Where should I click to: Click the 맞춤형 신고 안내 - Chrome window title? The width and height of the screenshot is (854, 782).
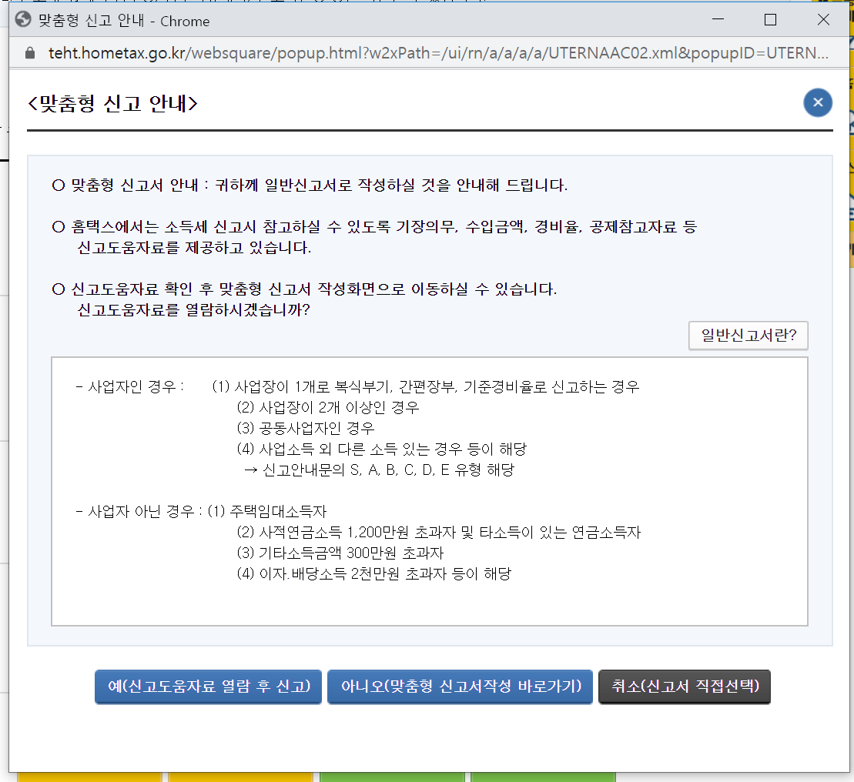[124, 21]
